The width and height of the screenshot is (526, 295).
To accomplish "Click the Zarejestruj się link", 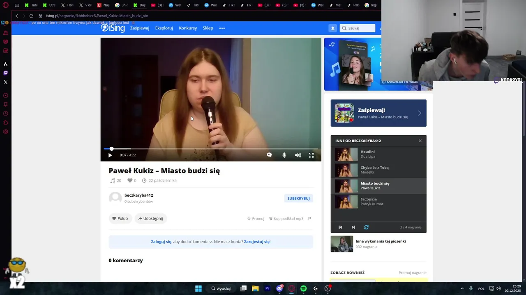I will (x=257, y=242).
